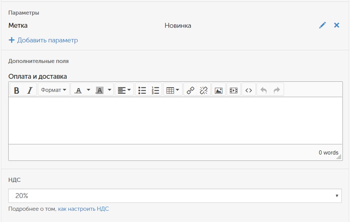The image size is (350, 222).
Task: Open the table insert menu
Action: [x=173, y=90]
